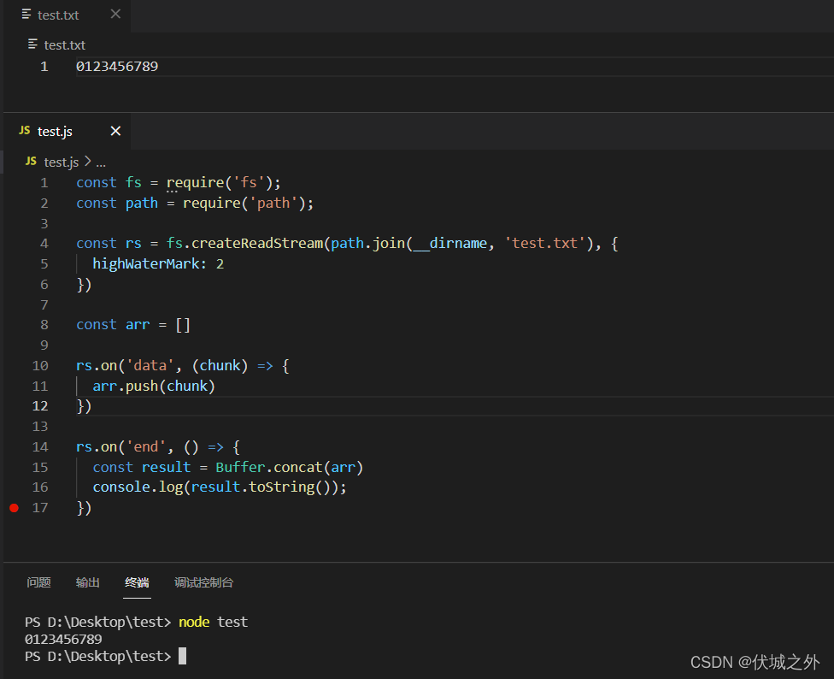Close the test.js editor tab
This screenshot has width=834, height=679.
(116, 131)
